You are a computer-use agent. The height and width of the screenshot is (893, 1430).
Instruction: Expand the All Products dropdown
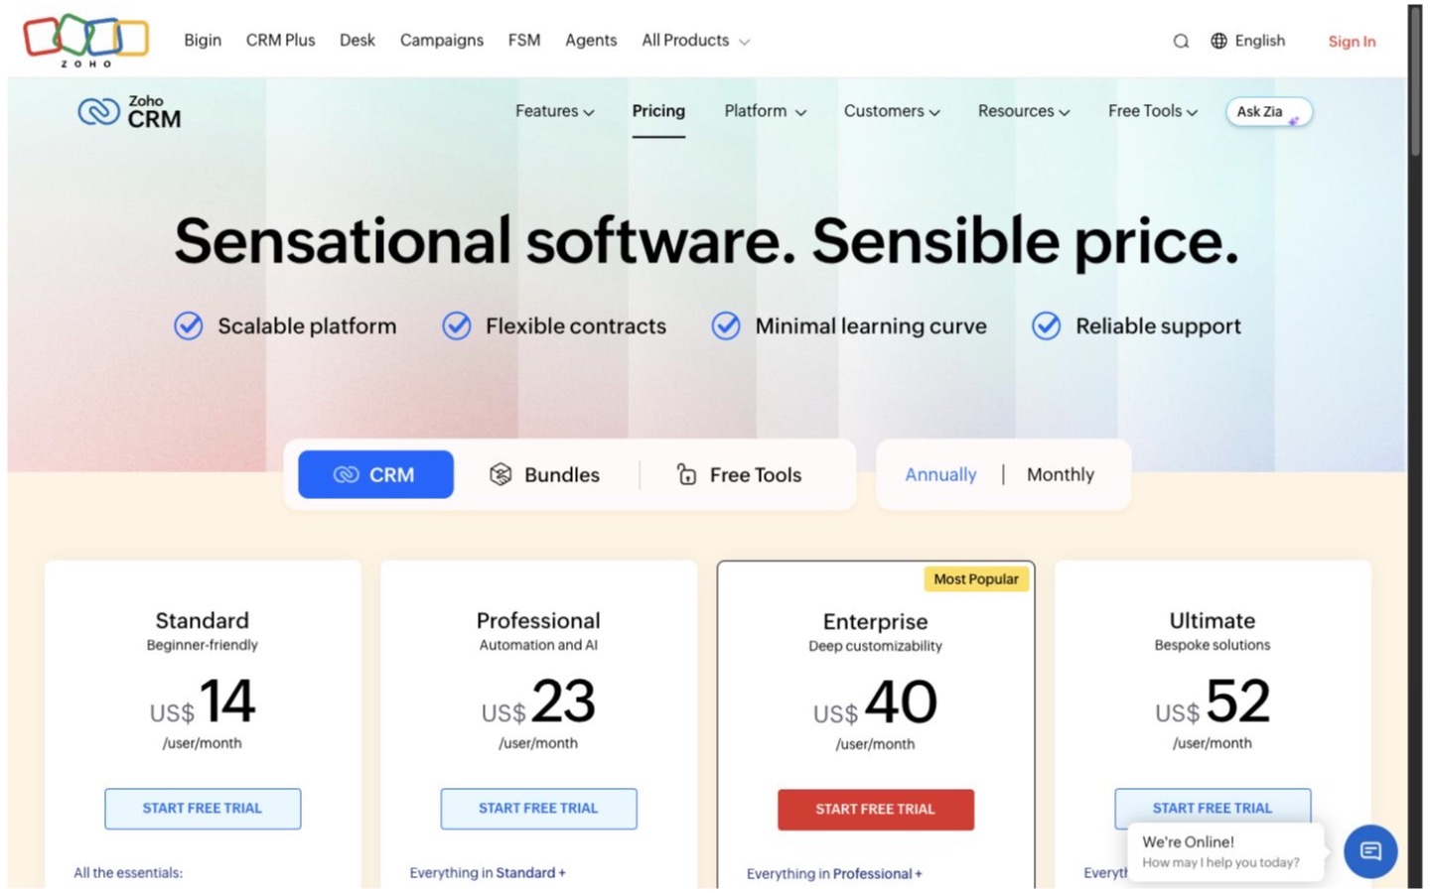click(695, 41)
